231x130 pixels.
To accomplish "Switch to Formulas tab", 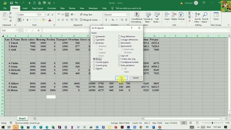I will [x=52, y=8].
